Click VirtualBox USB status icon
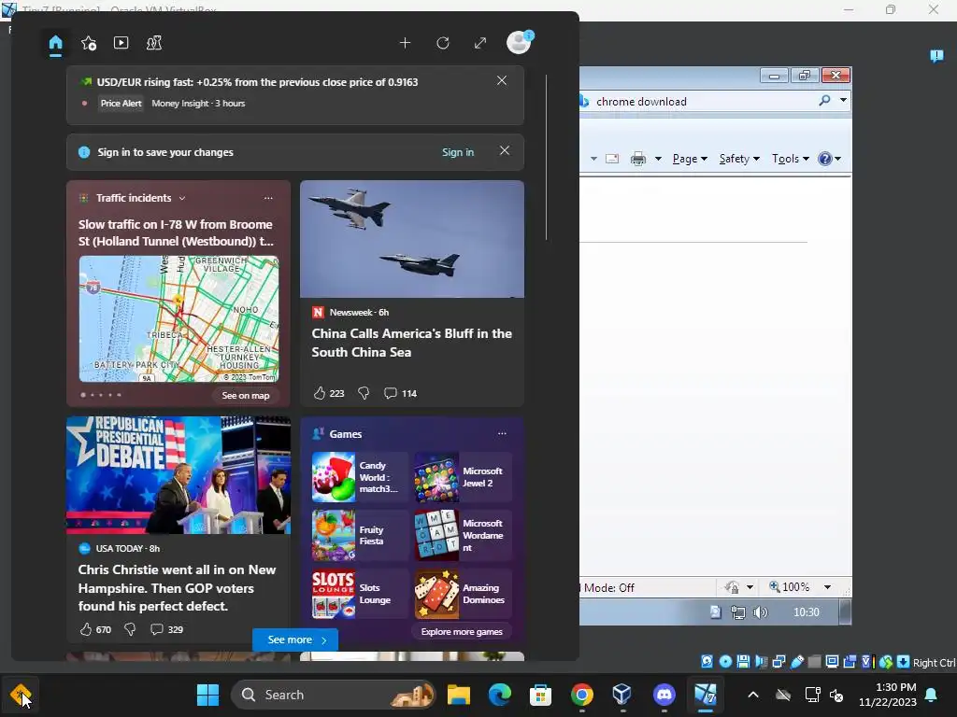957x717 pixels. click(797, 662)
